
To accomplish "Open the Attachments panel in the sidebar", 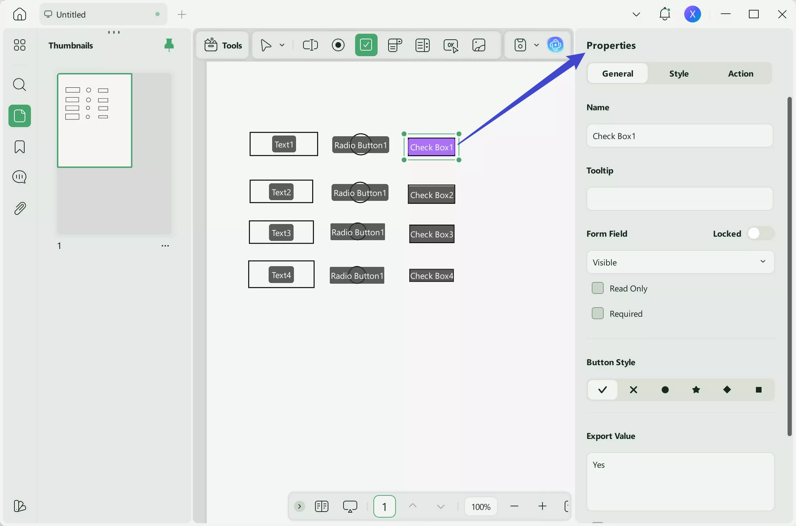I will [x=19, y=208].
